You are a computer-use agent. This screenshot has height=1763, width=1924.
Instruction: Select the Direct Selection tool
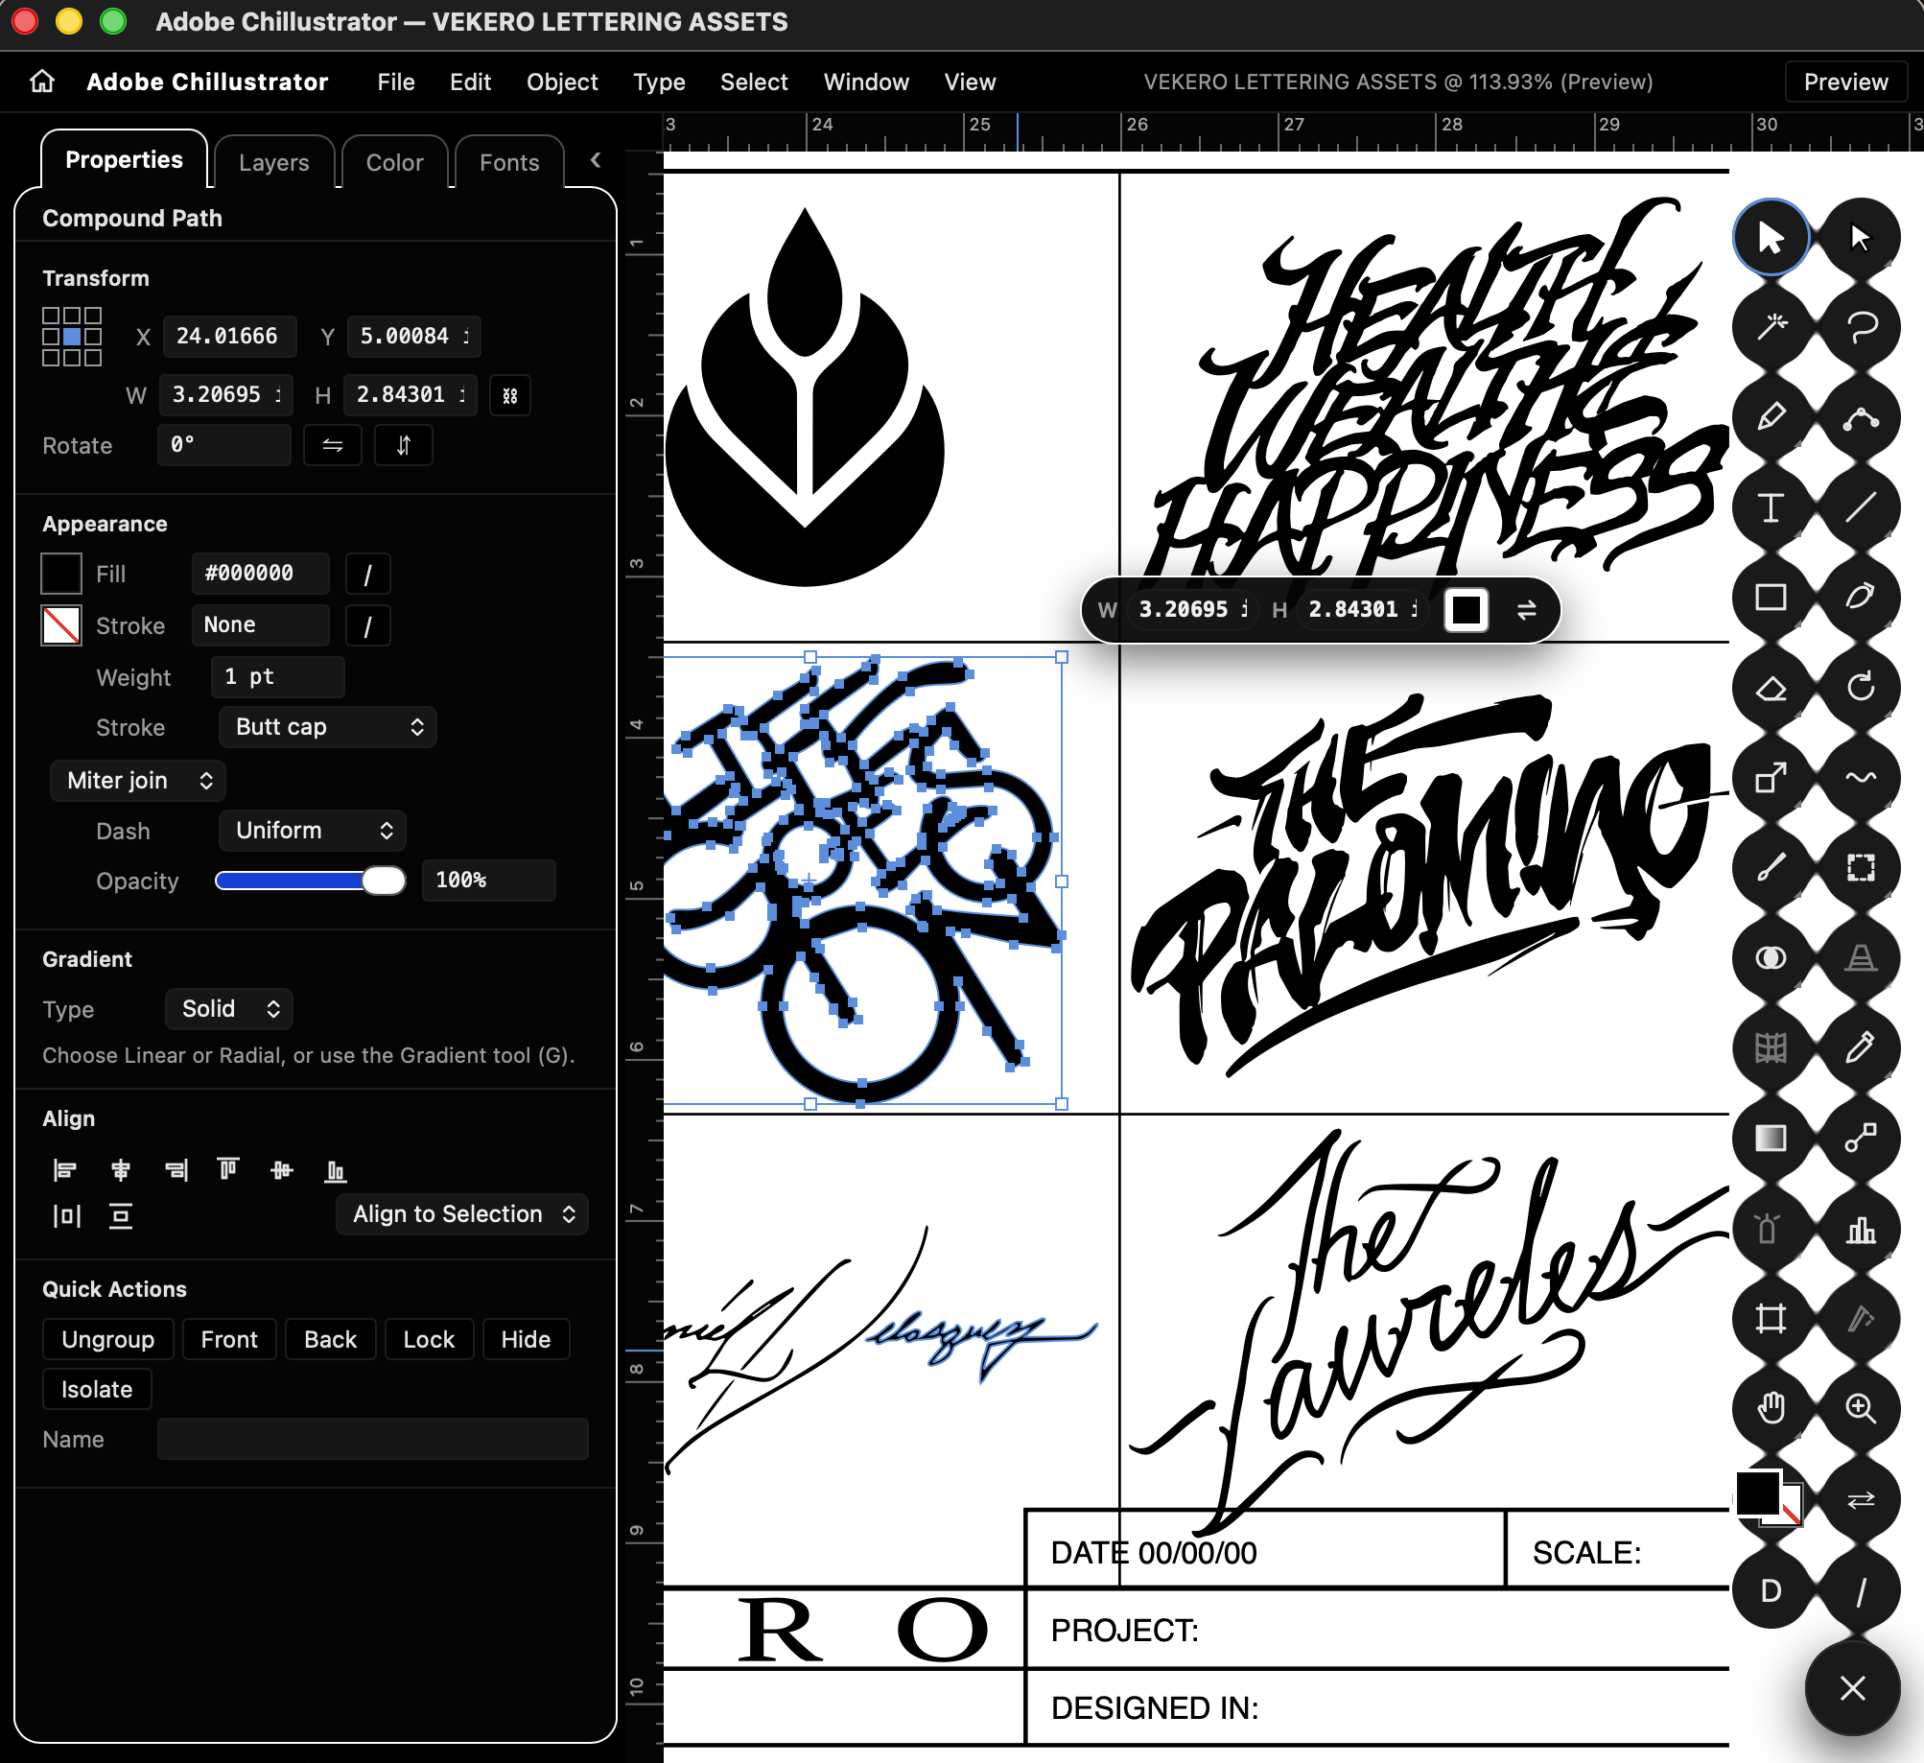tap(1861, 238)
